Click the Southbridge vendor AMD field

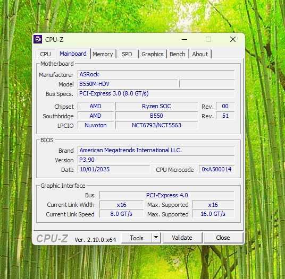click(x=96, y=116)
